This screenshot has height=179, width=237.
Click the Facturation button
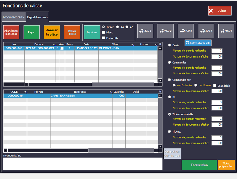click(x=199, y=165)
